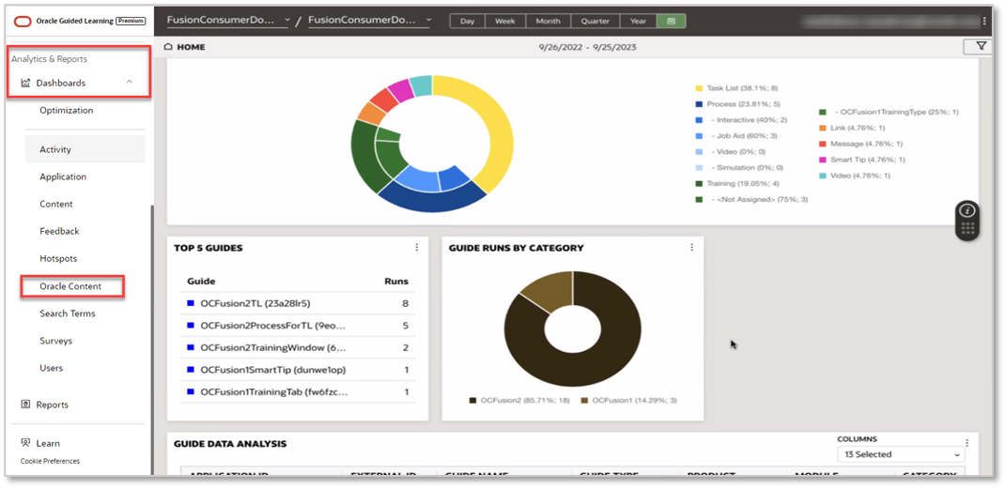Select the Day range tab

[x=467, y=22]
